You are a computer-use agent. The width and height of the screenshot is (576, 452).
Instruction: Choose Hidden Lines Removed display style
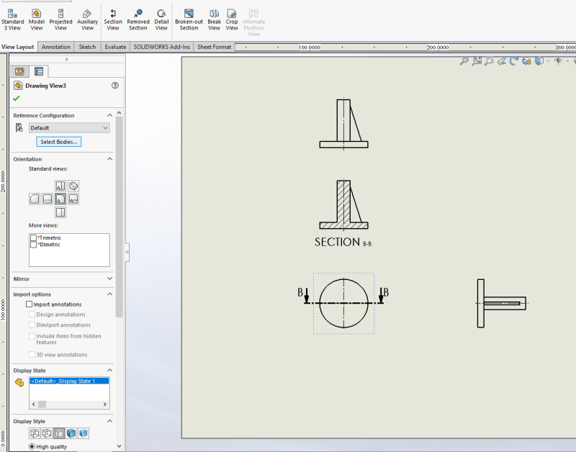pos(59,433)
